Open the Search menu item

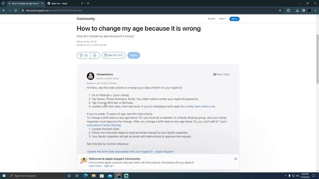[222, 19]
